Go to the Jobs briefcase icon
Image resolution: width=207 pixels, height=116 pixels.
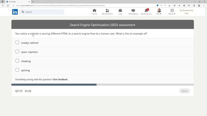tap(120, 11)
